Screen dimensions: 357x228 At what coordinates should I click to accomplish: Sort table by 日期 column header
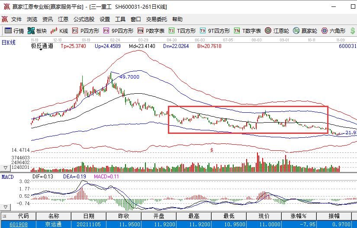click(x=89, y=216)
